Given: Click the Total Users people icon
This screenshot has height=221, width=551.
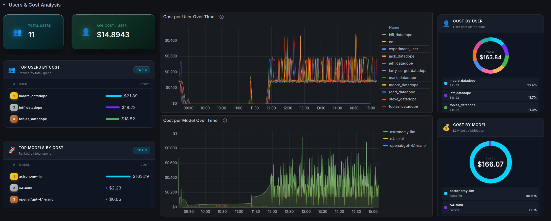Looking at the screenshot, I should pyautogui.click(x=17, y=33).
